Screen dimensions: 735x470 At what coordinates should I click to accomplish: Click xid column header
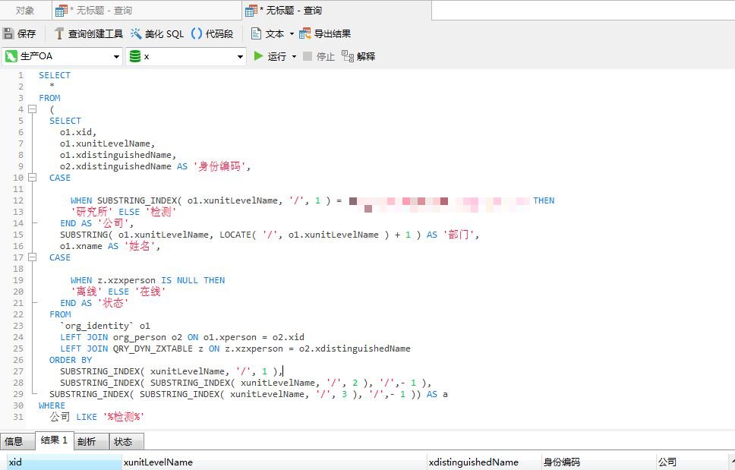click(x=65, y=462)
